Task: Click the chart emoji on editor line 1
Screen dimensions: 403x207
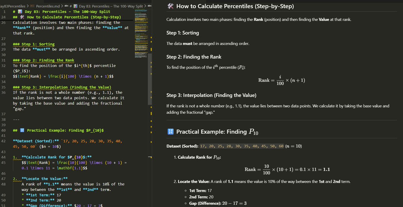Action: pyautogui.click(x=21, y=11)
